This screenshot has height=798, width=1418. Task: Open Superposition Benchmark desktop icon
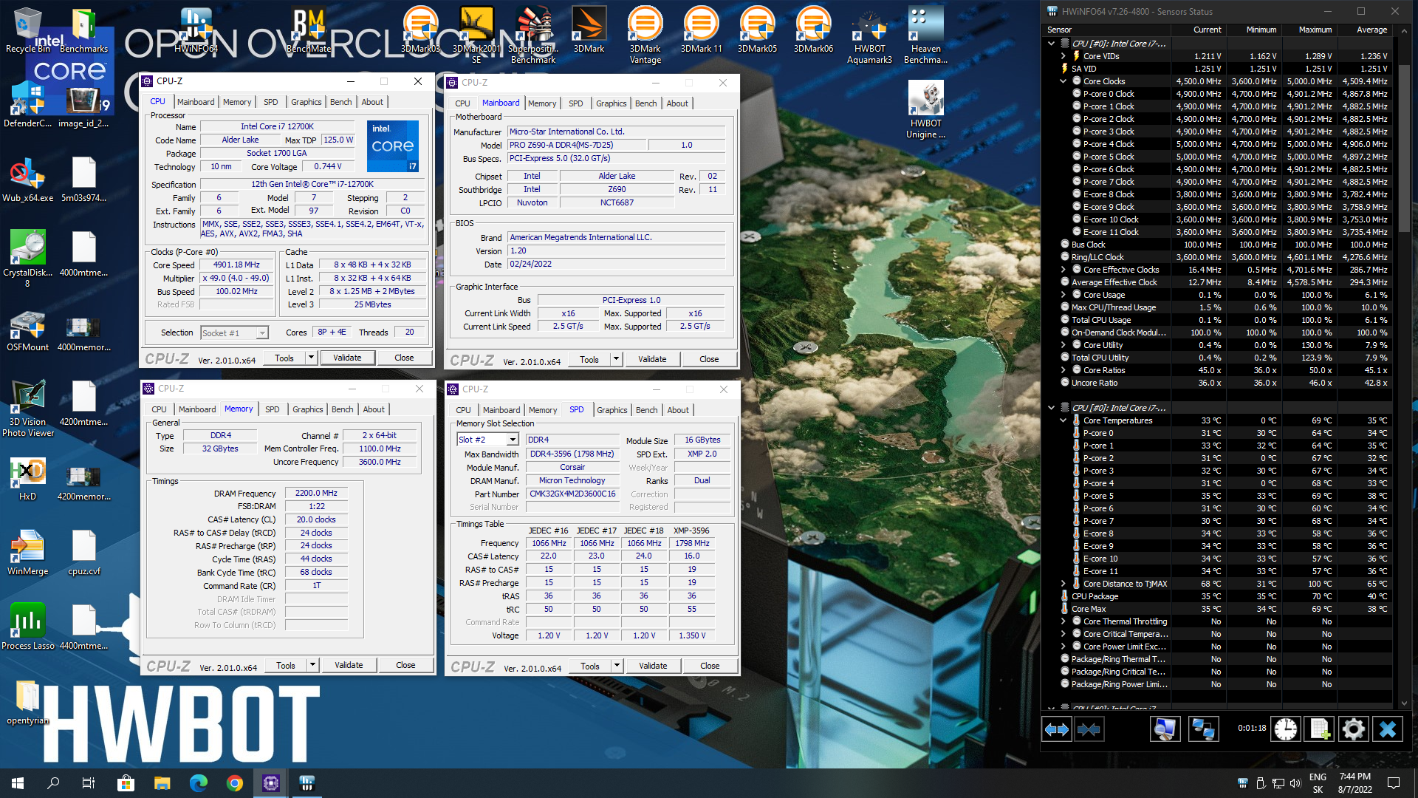point(532,35)
